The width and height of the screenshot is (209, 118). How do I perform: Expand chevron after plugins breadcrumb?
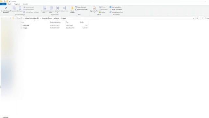(60, 18)
